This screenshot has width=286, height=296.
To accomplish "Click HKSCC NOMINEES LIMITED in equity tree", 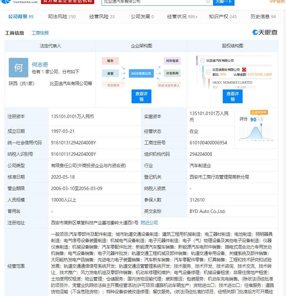I will 233,82.
